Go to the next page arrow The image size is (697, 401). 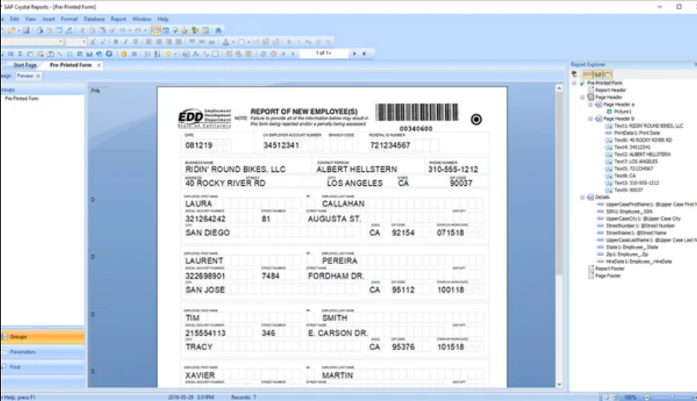tap(354, 53)
